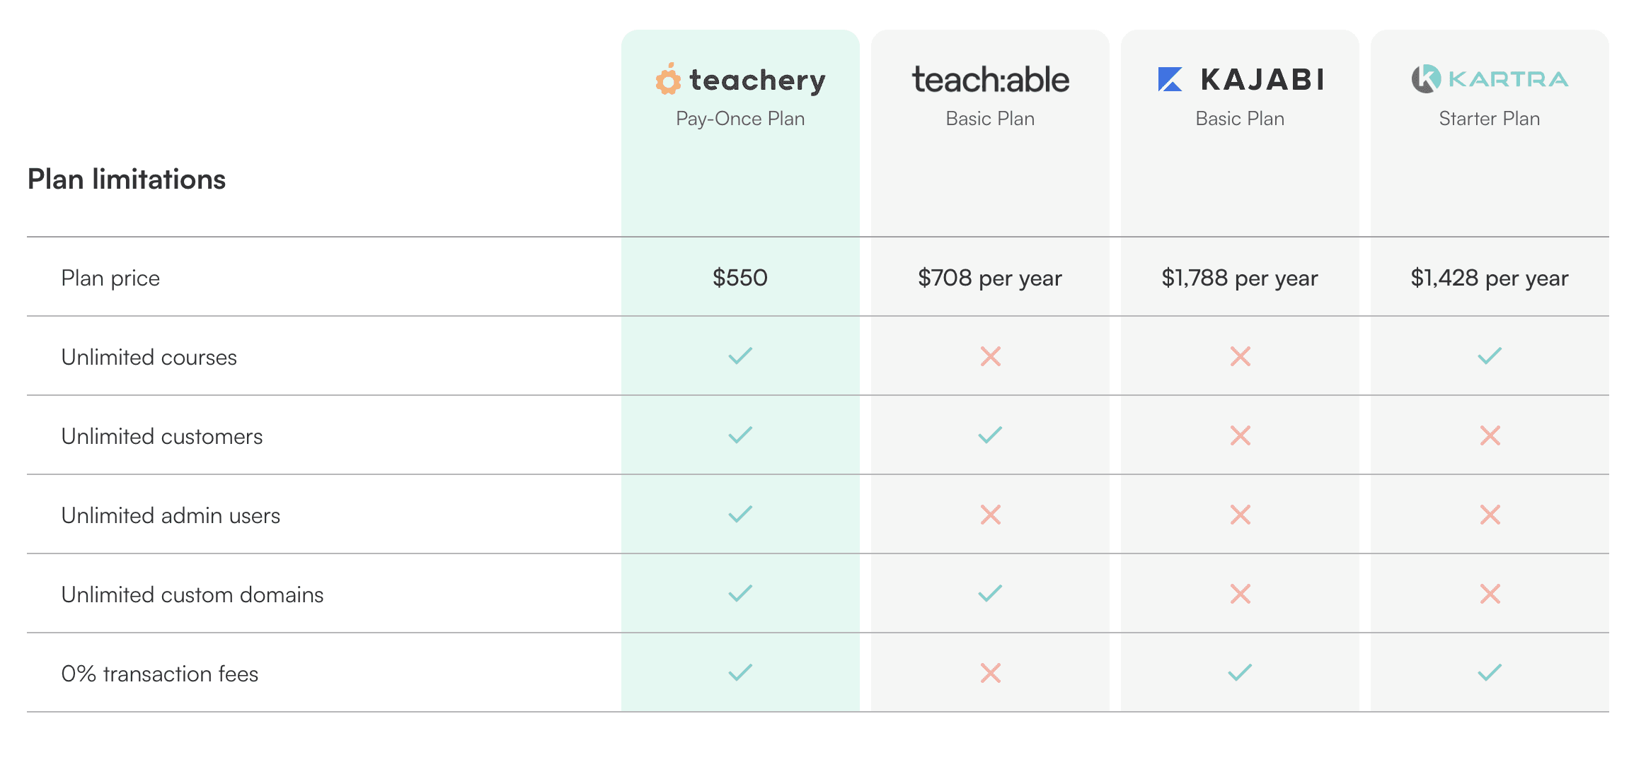Click Kartra's Unlimited courses checkmark
Viewport: 1646px width, 762px height.
1490,356
